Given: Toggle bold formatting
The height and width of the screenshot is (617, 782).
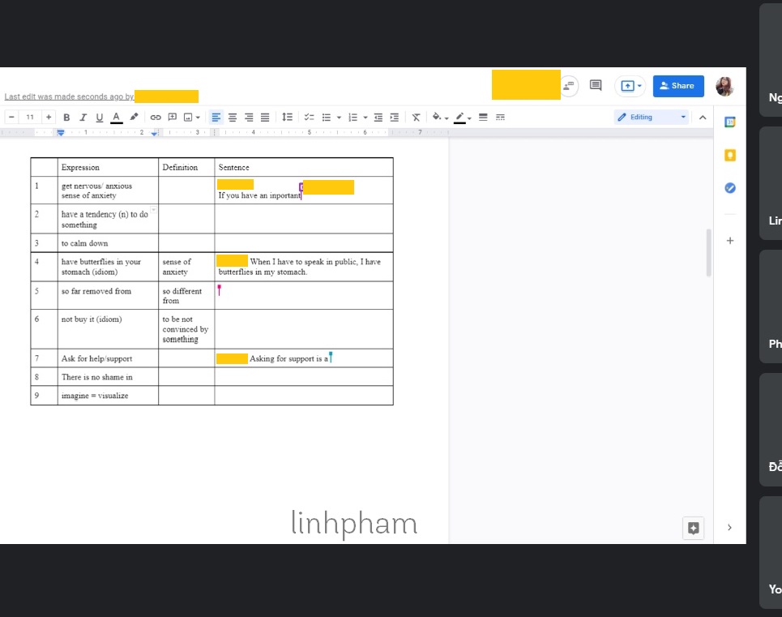Looking at the screenshot, I should [66, 118].
